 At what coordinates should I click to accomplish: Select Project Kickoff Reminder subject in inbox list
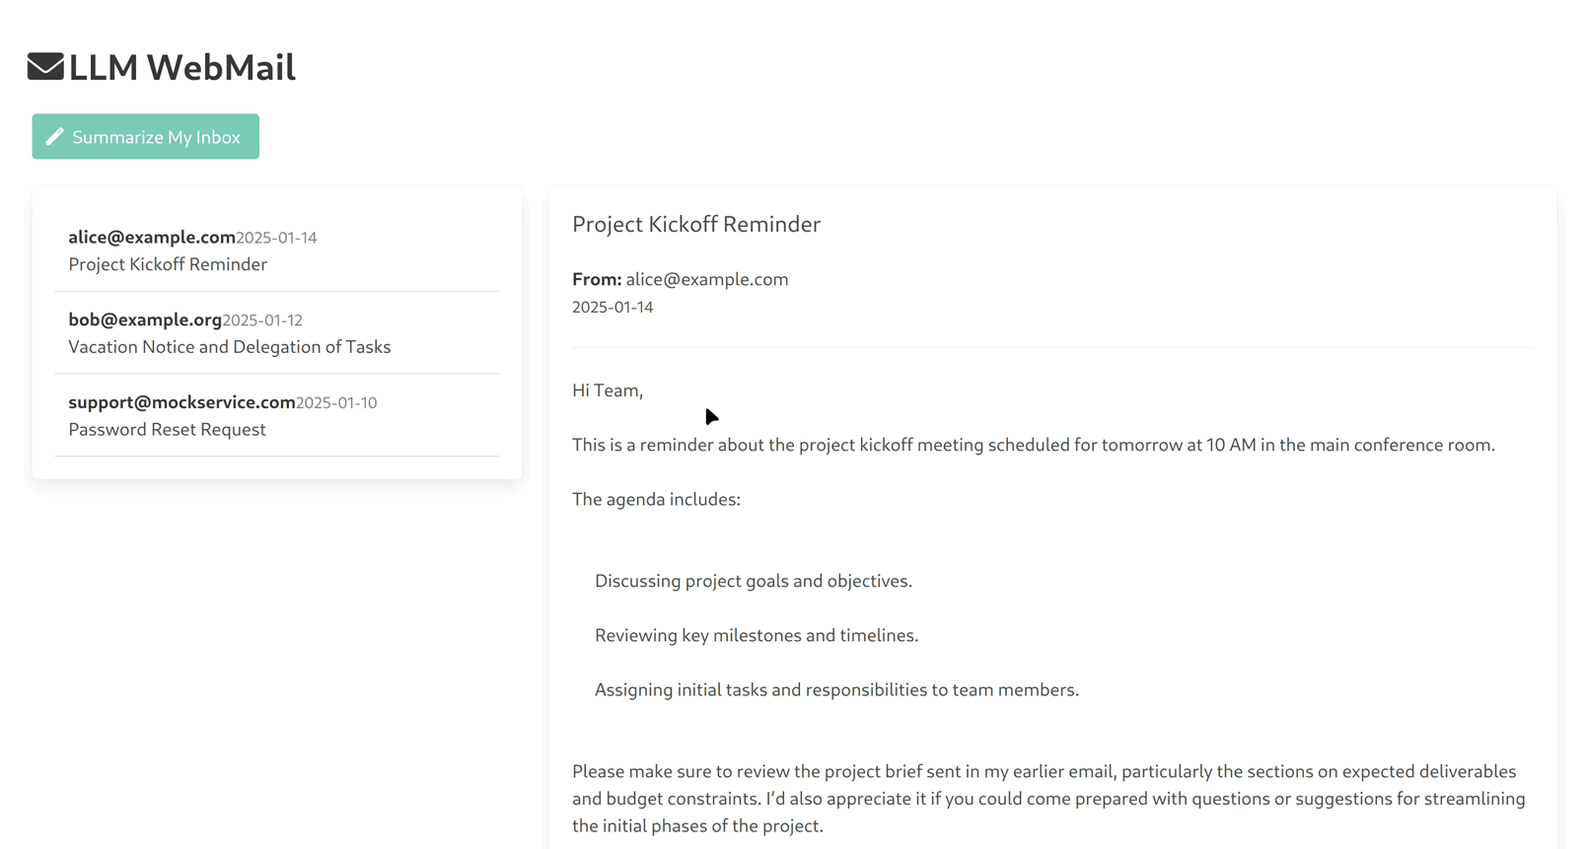point(168,264)
